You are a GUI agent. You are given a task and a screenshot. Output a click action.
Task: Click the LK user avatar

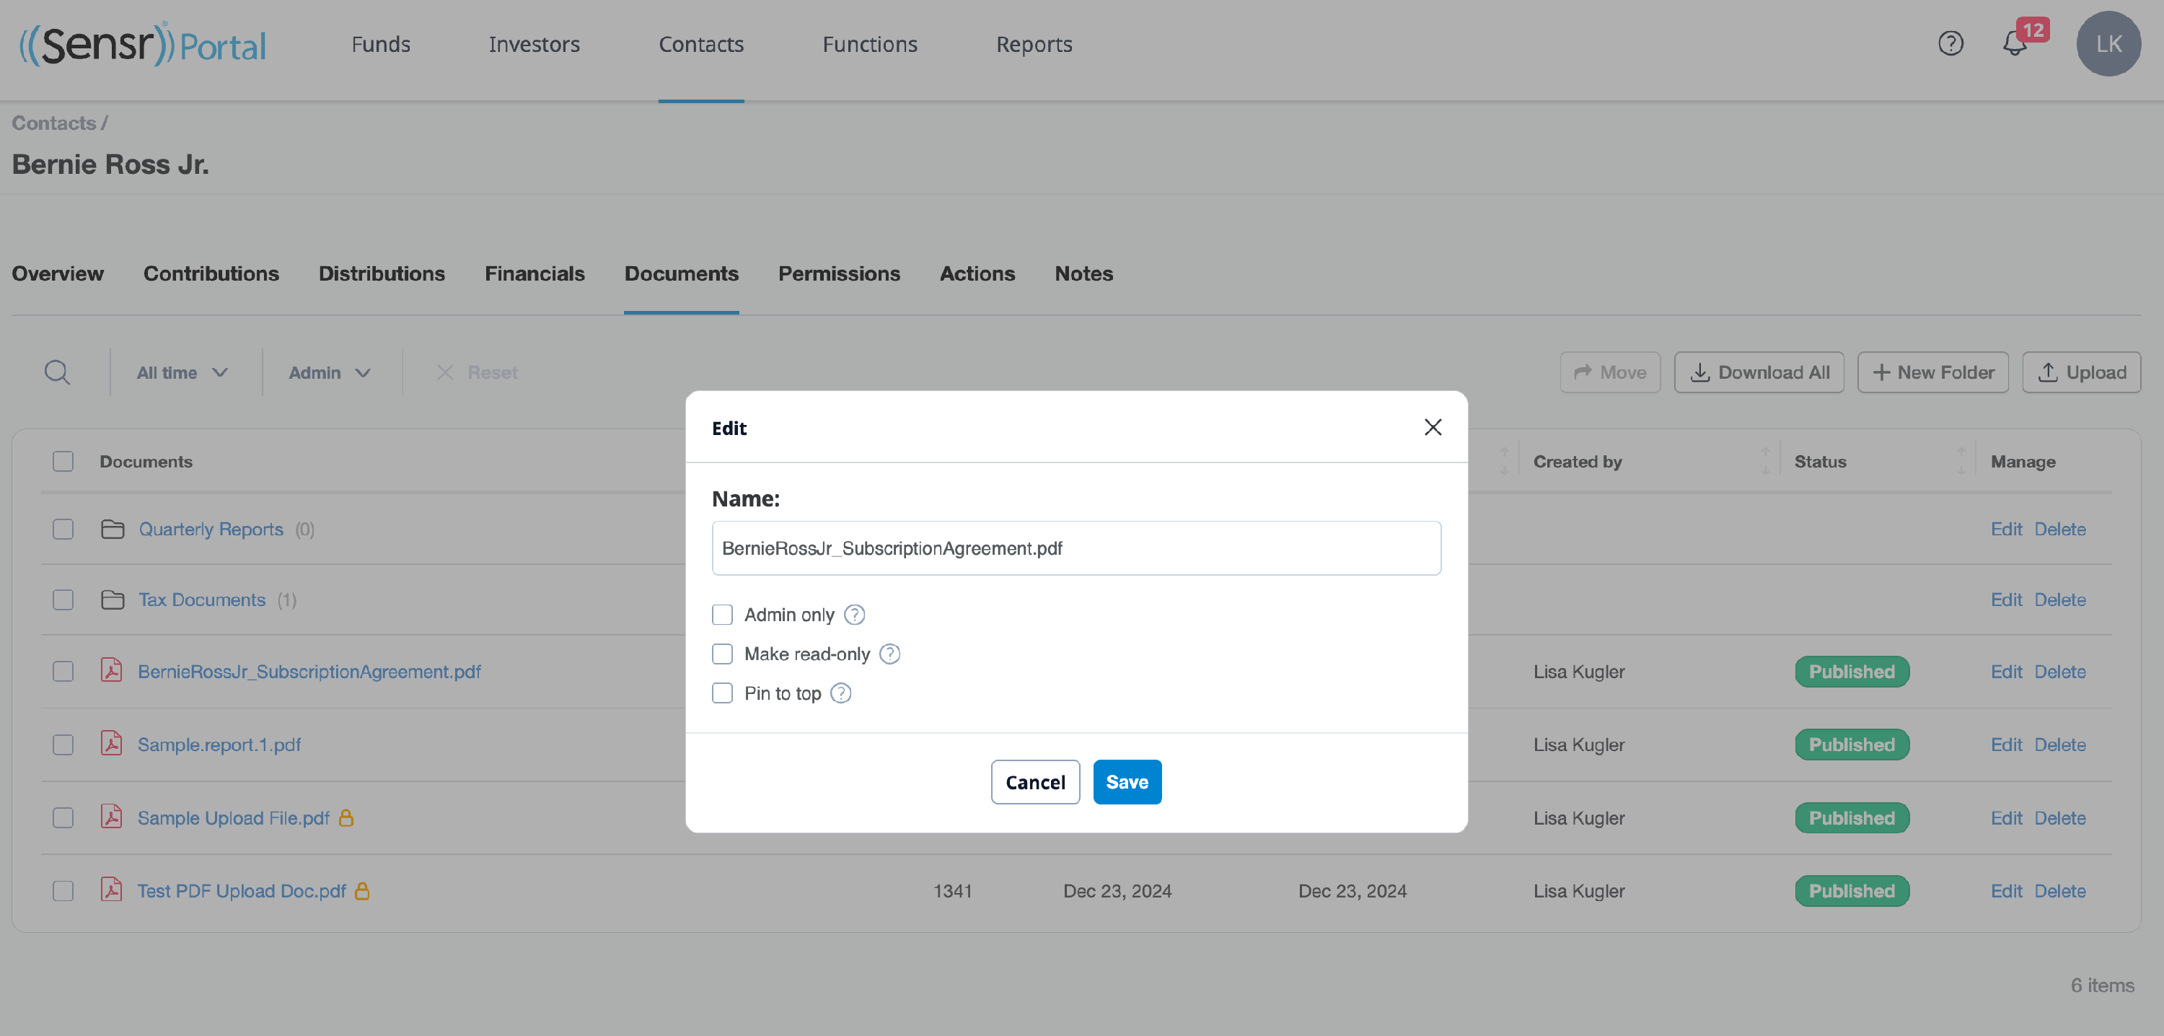point(2108,44)
